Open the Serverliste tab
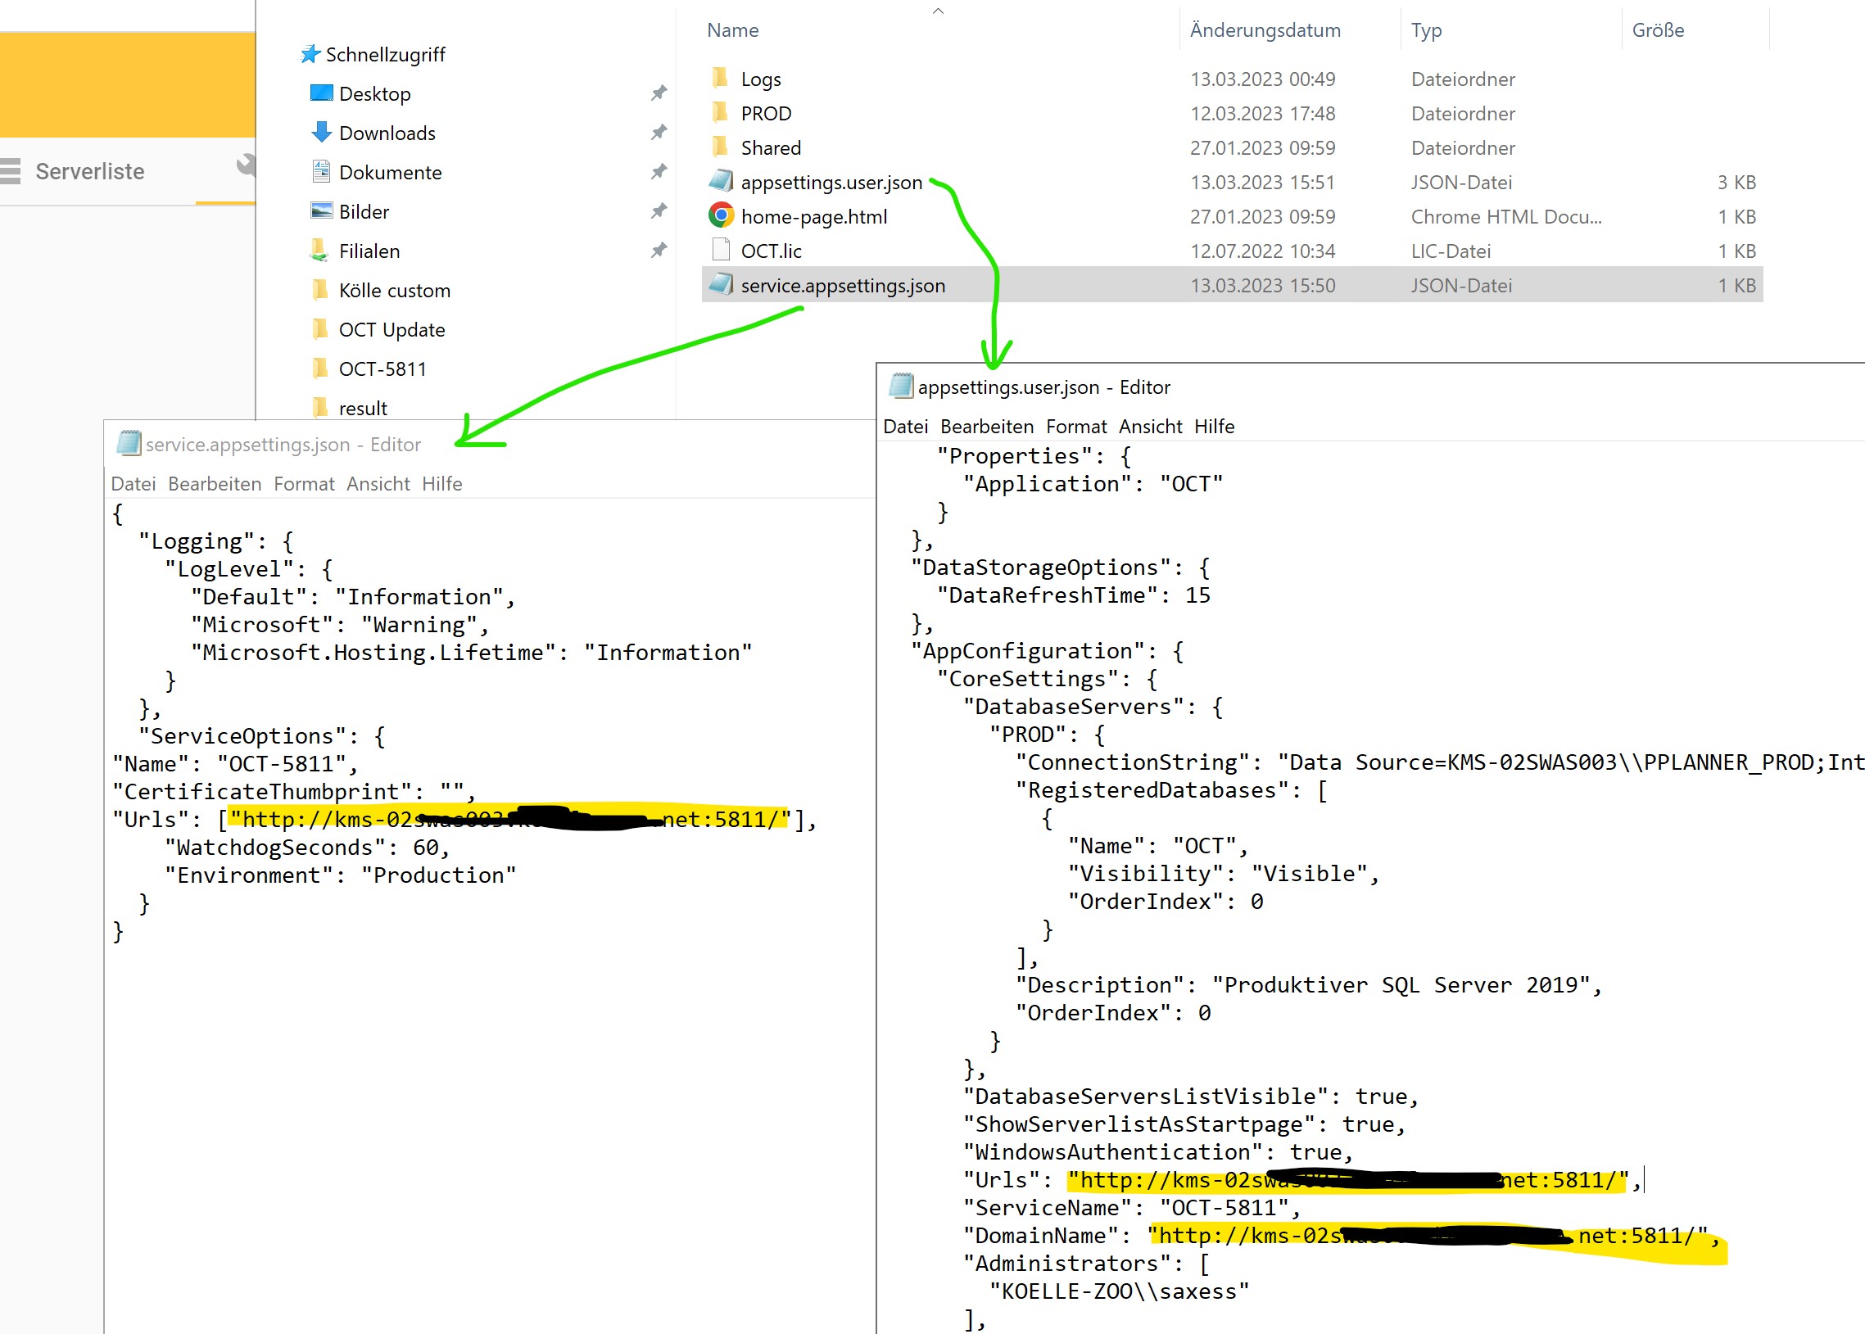 [x=89, y=171]
